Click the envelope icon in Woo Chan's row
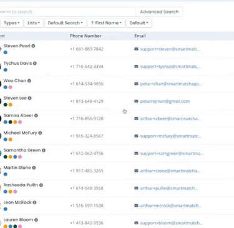The width and height of the screenshot is (234, 228). [x=136, y=84]
